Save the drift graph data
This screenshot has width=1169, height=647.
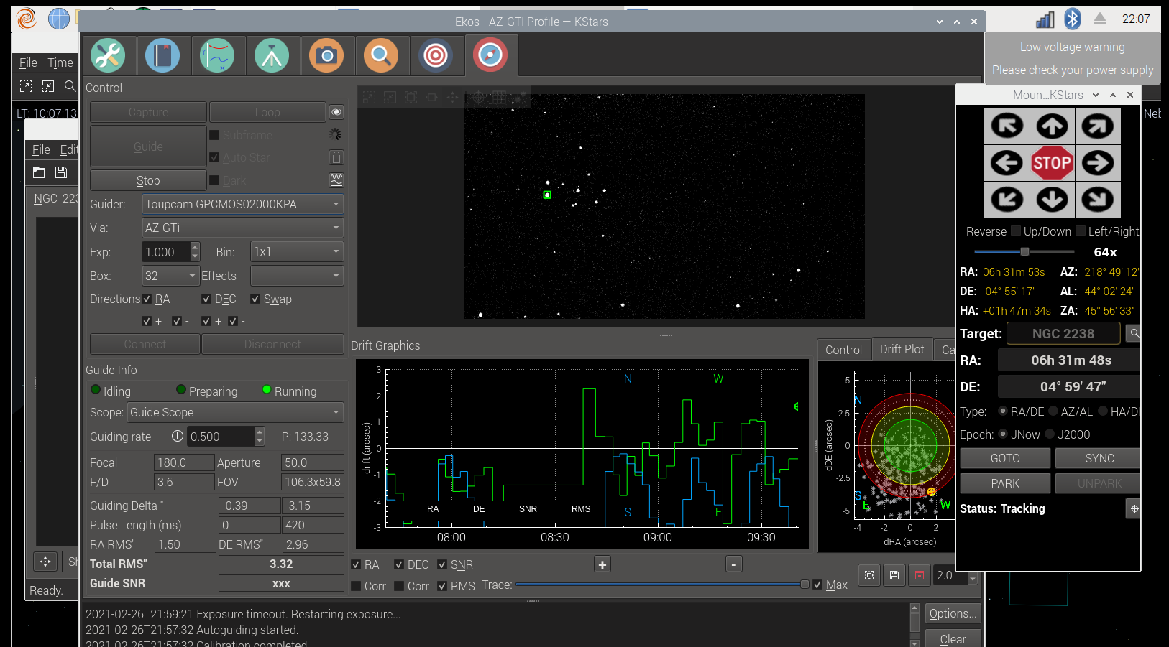tap(894, 575)
